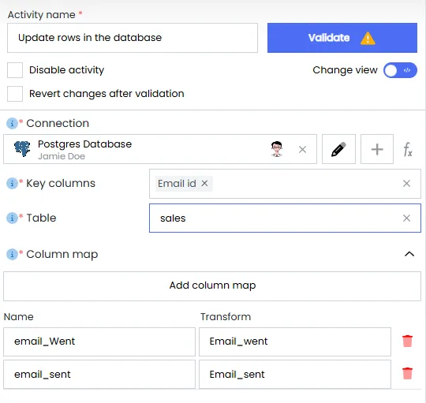Remove the Email id key column tag
The height and width of the screenshot is (403, 426).
point(204,183)
